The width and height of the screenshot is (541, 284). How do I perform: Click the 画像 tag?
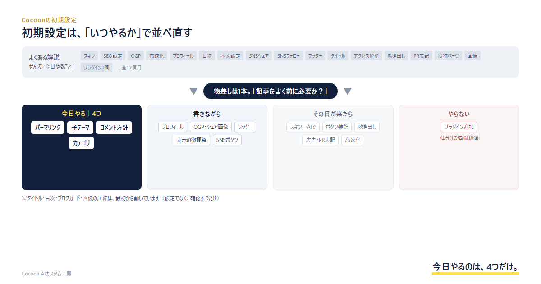coord(472,56)
